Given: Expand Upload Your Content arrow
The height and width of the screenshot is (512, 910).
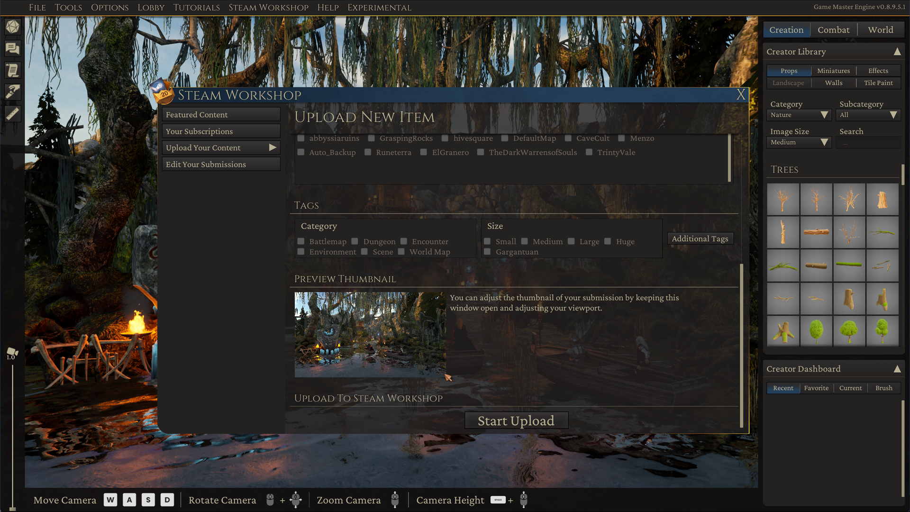Looking at the screenshot, I should click(273, 147).
